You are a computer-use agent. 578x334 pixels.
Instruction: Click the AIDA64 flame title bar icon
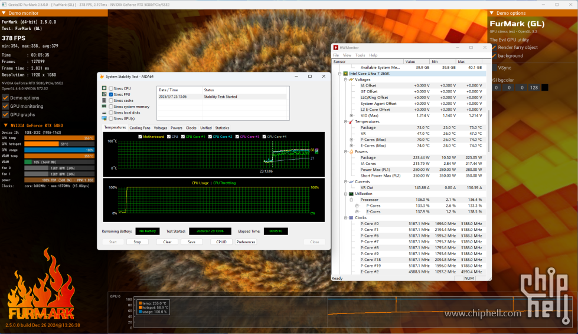click(102, 76)
